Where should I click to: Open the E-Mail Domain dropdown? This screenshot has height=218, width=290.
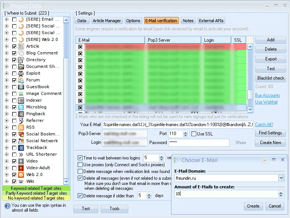click(281, 177)
